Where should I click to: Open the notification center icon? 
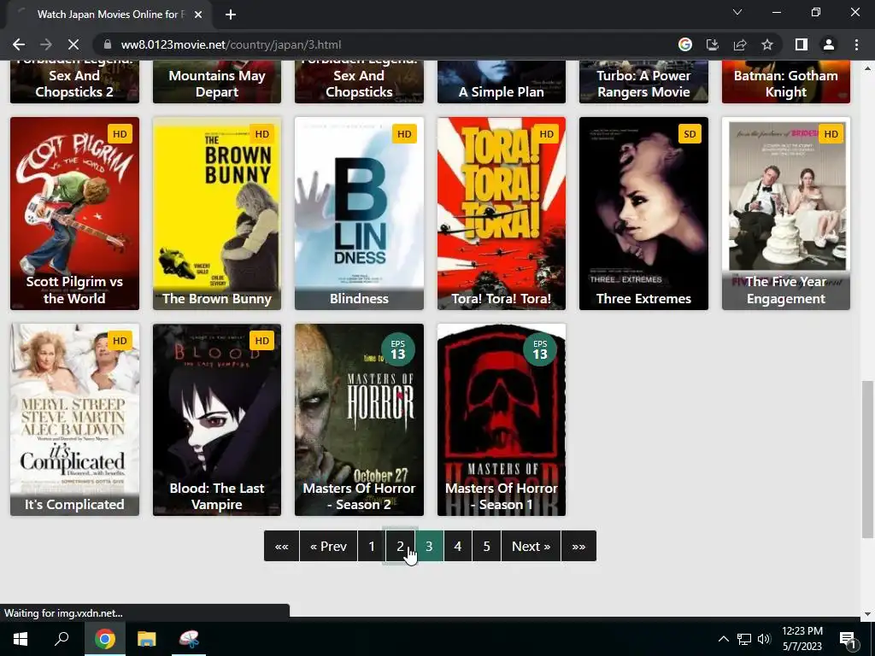(x=848, y=639)
